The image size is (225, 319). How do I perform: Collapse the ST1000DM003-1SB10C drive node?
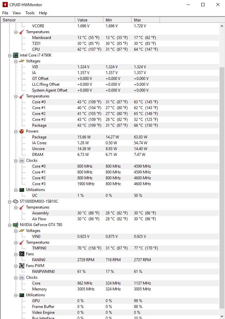pos(10,201)
